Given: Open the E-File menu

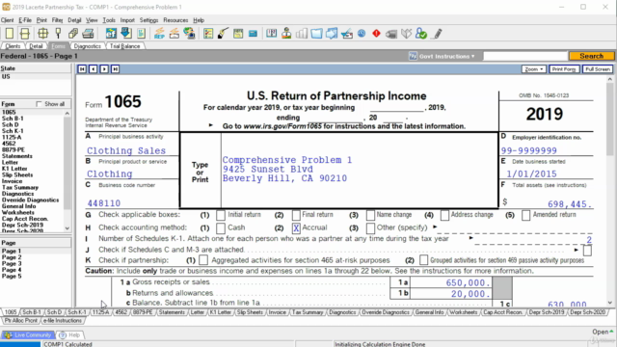Looking at the screenshot, I should (25, 20).
